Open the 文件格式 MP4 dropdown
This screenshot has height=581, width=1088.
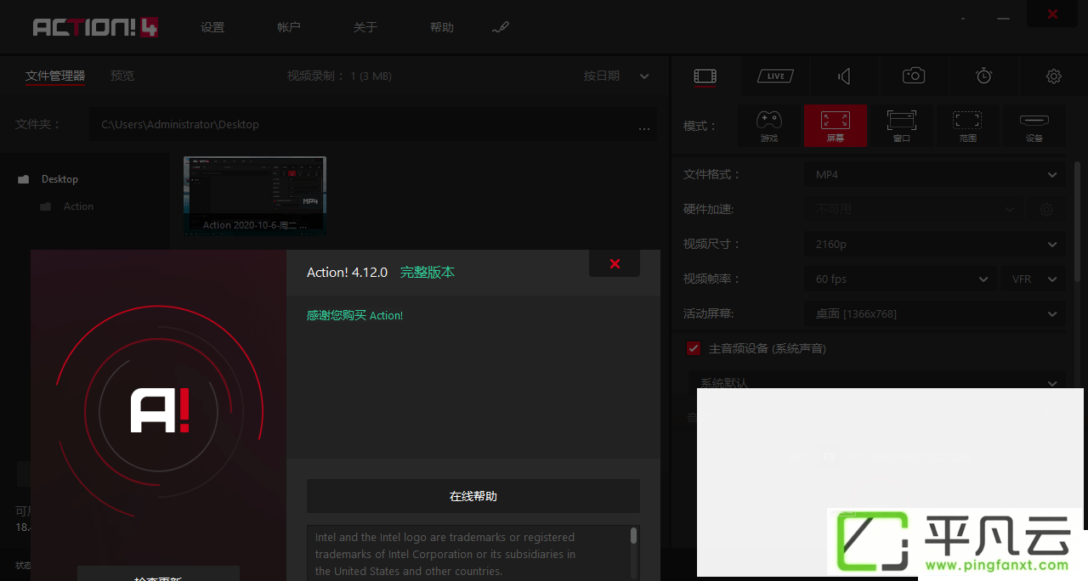click(x=934, y=174)
